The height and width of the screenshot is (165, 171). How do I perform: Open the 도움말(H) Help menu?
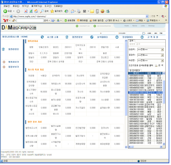tap(58, 6)
